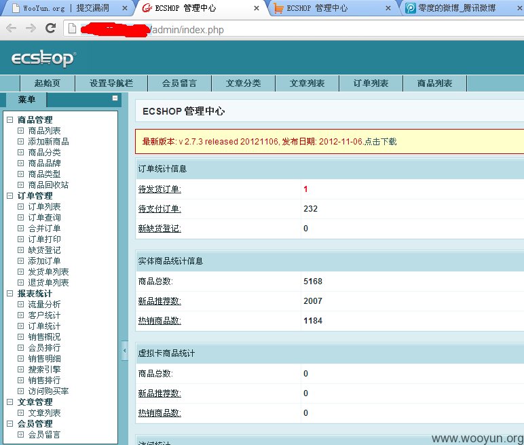Open 会员排行 in the sidebar
Viewport: 524px width, 445px height.
pyautogui.click(x=44, y=348)
